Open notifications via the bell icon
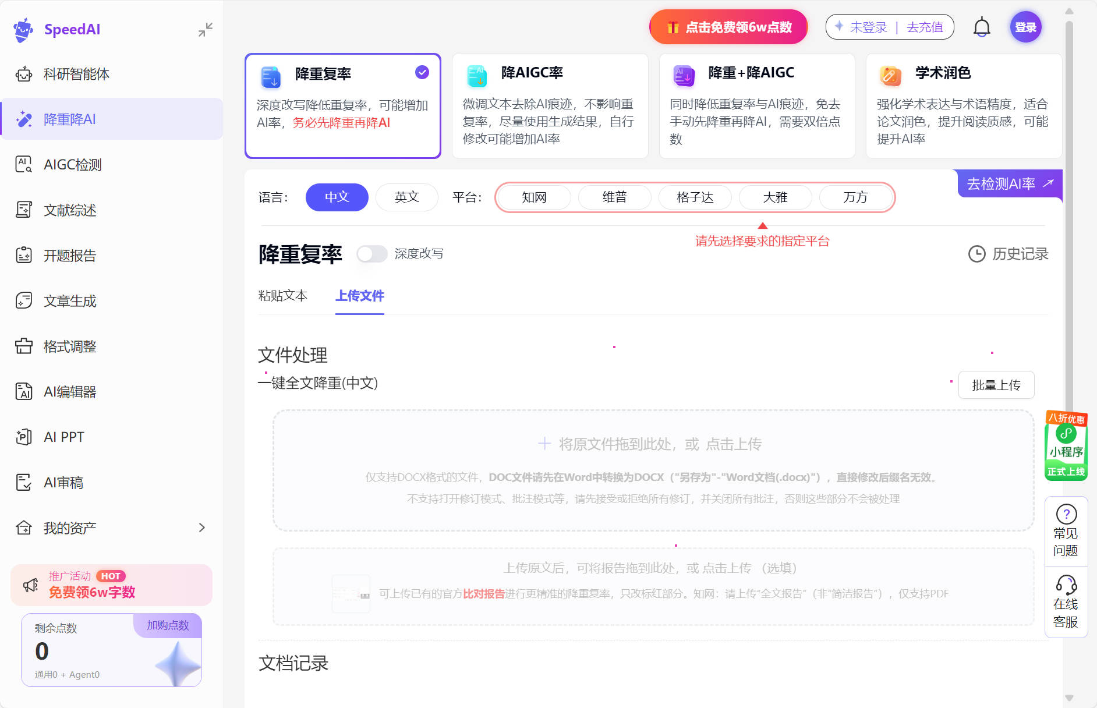1097x708 pixels. click(x=982, y=27)
